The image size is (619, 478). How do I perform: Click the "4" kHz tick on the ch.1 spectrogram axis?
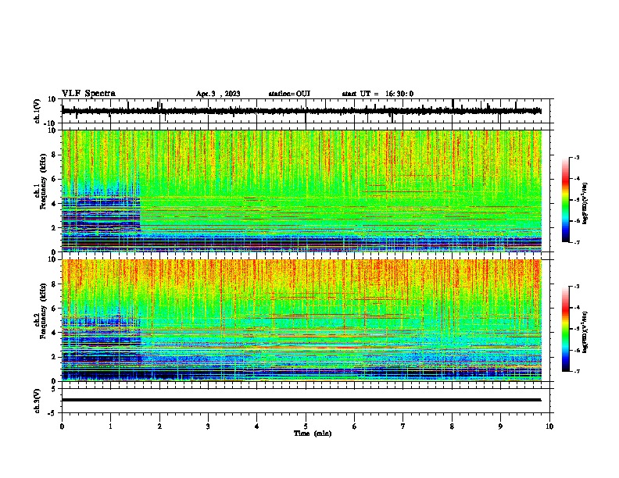tap(55, 204)
